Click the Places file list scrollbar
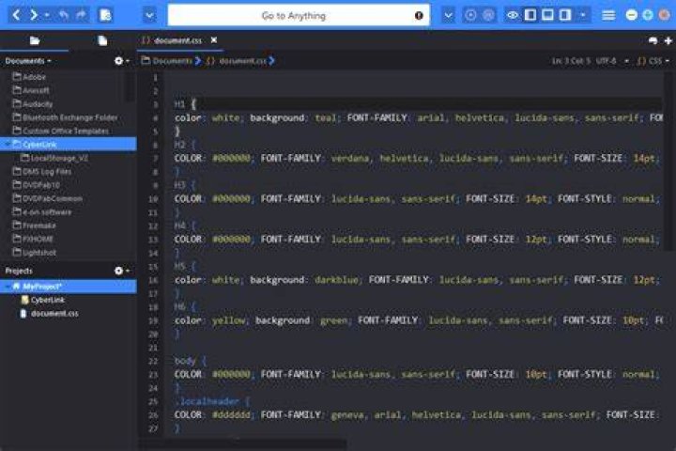The width and height of the screenshot is (676, 451). 129,86
